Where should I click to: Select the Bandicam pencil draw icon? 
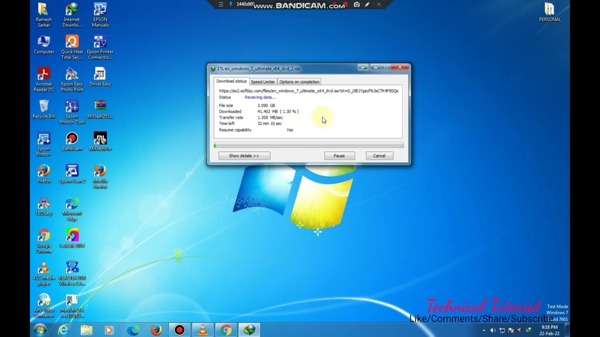pos(367,5)
